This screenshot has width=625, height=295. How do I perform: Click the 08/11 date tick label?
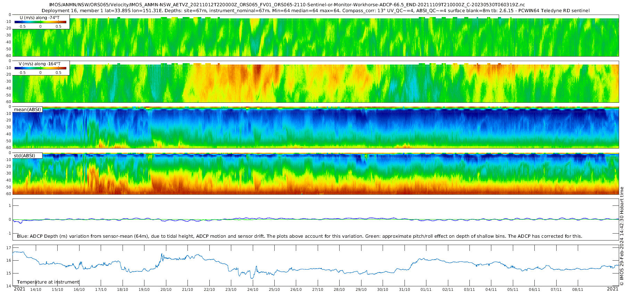click(578, 289)
